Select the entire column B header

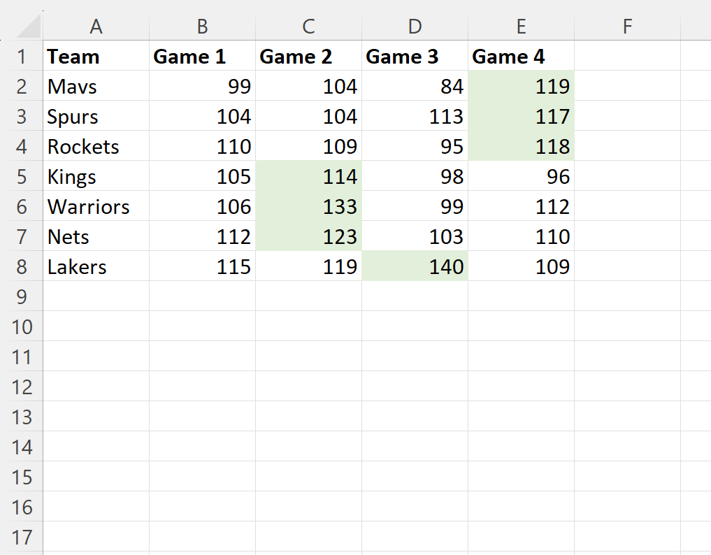point(202,26)
